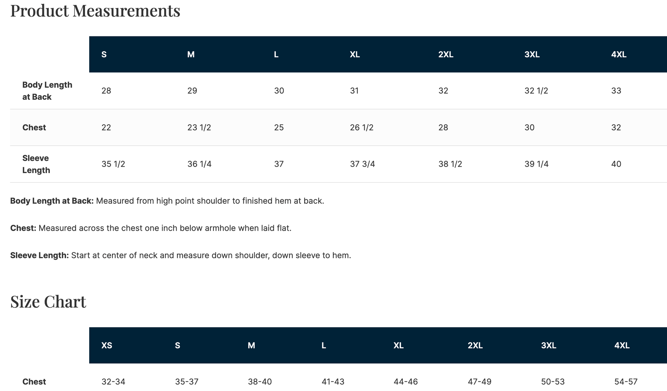Click the Body Length at Back row label
This screenshot has width=667, height=391.
click(x=47, y=91)
